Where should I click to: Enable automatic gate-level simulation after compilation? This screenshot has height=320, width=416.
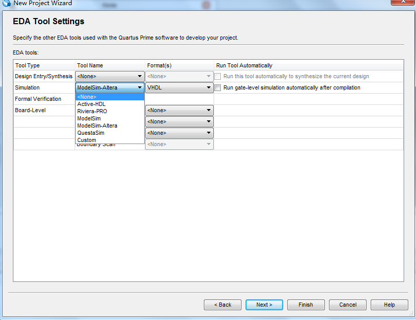(x=218, y=88)
